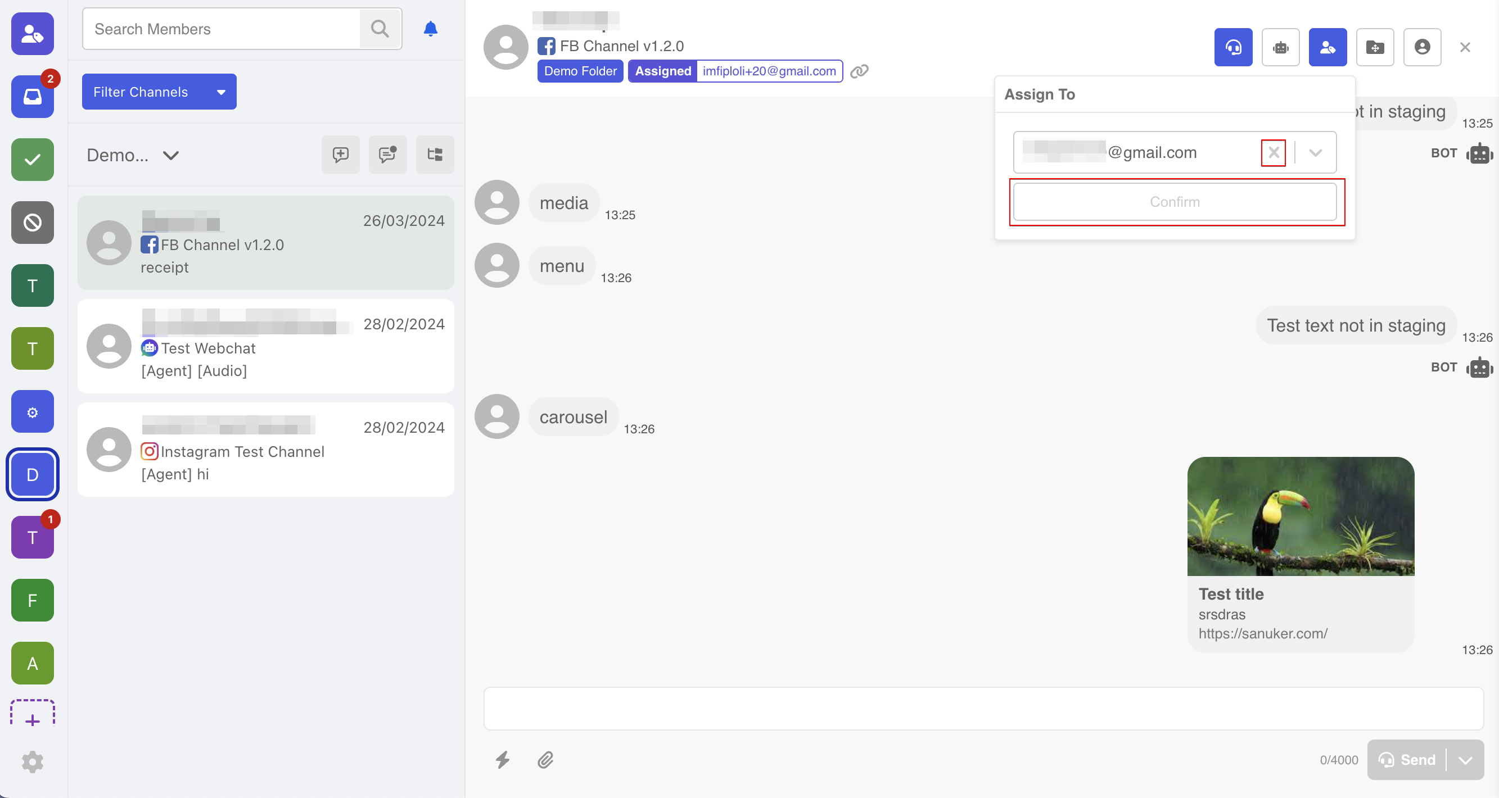Expand the Filter Channels dropdown
Image resolution: width=1499 pixels, height=798 pixels.
point(159,92)
